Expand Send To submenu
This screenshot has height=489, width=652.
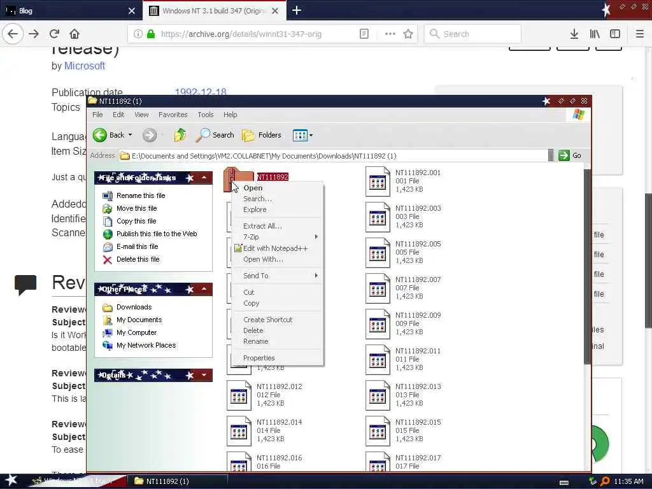coord(316,276)
